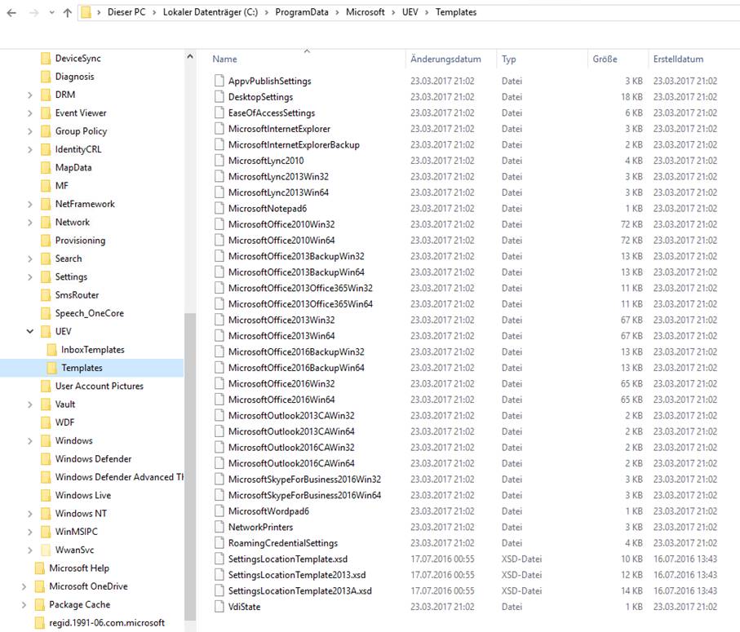Select MicrosoftSkypeForBusiness2016Win64 file name
This screenshot has width=740, height=632.
pyautogui.click(x=304, y=495)
